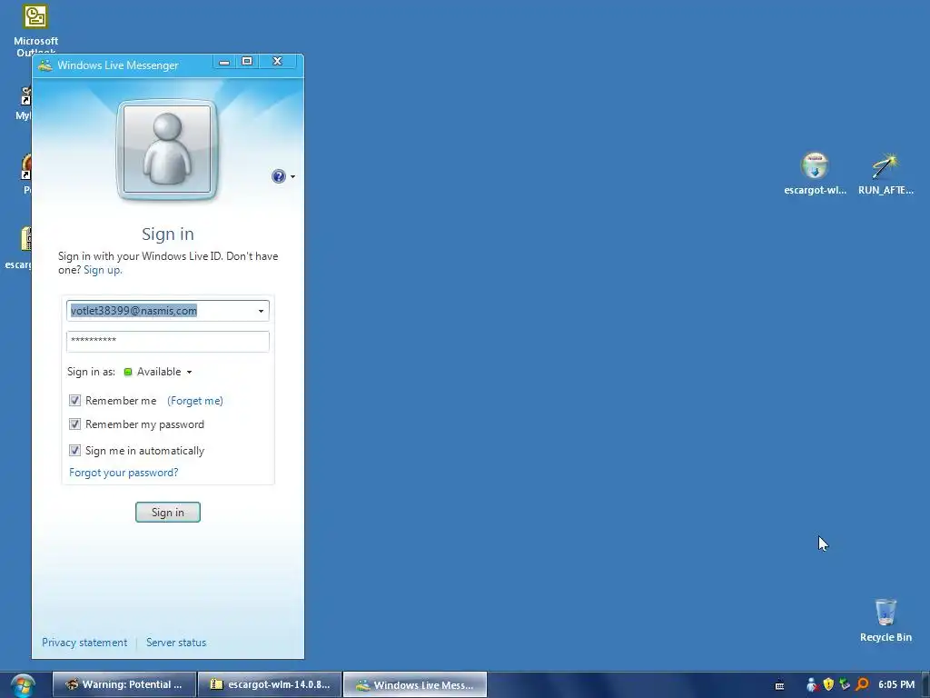The height and width of the screenshot is (698, 930).
Task: Click the user display picture frame
Action: pyautogui.click(x=167, y=149)
